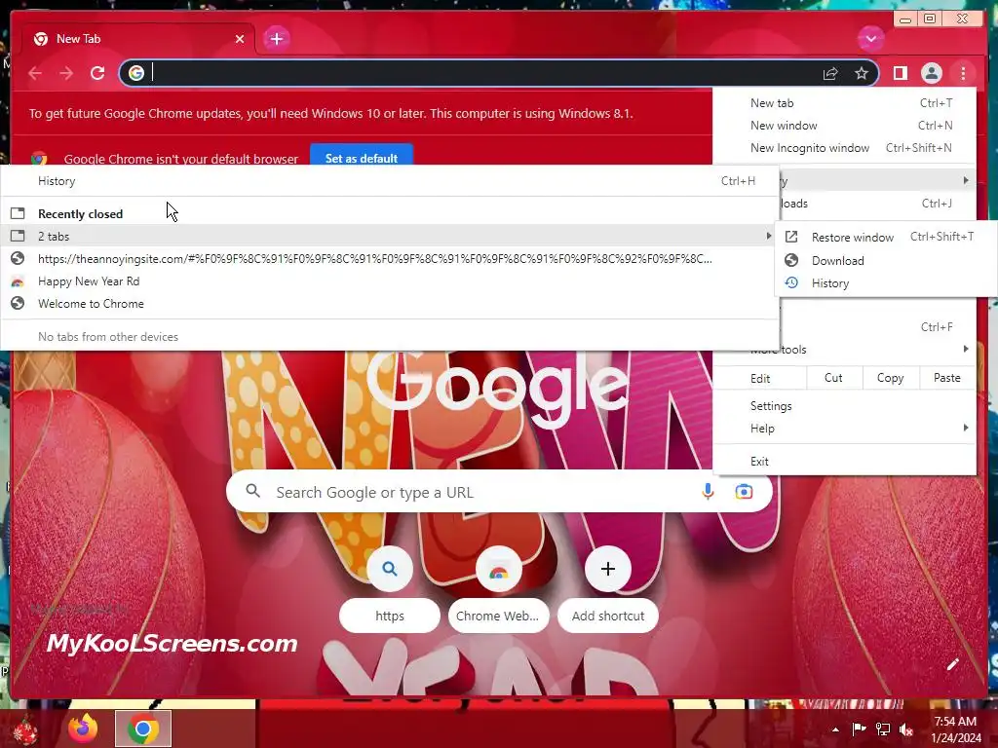998x748 pixels.
Task: Click the Start button ornament icon
Action: (x=26, y=729)
